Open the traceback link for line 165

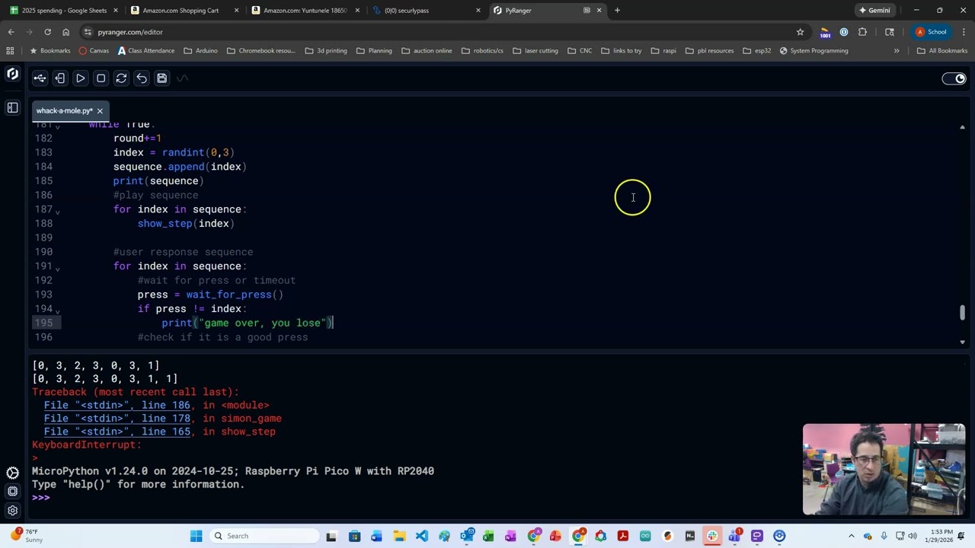[x=117, y=432]
